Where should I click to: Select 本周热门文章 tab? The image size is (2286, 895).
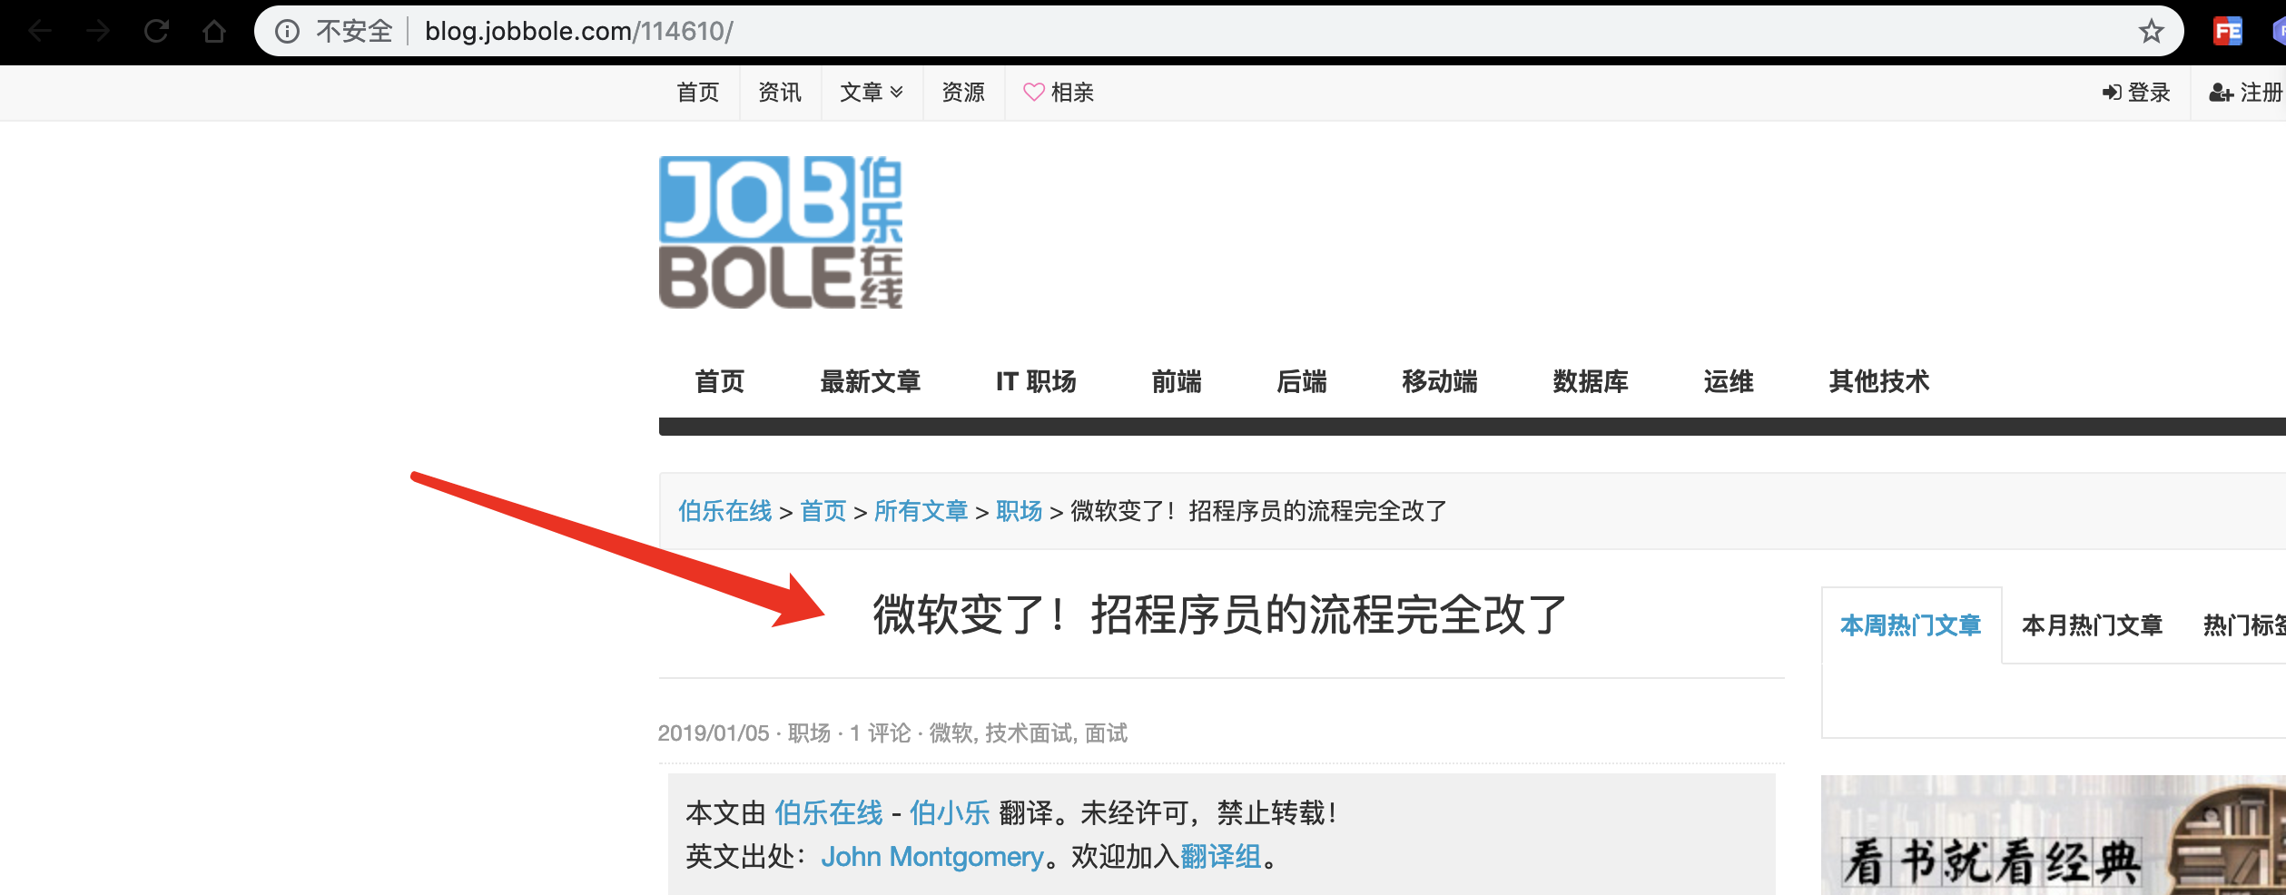1911,625
